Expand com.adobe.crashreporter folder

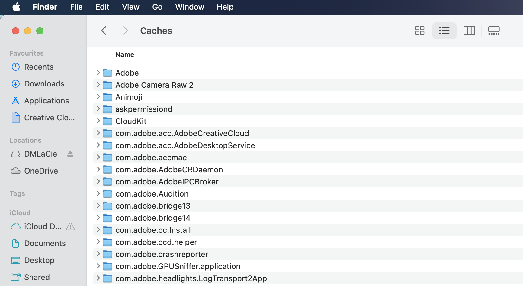pyautogui.click(x=98, y=254)
